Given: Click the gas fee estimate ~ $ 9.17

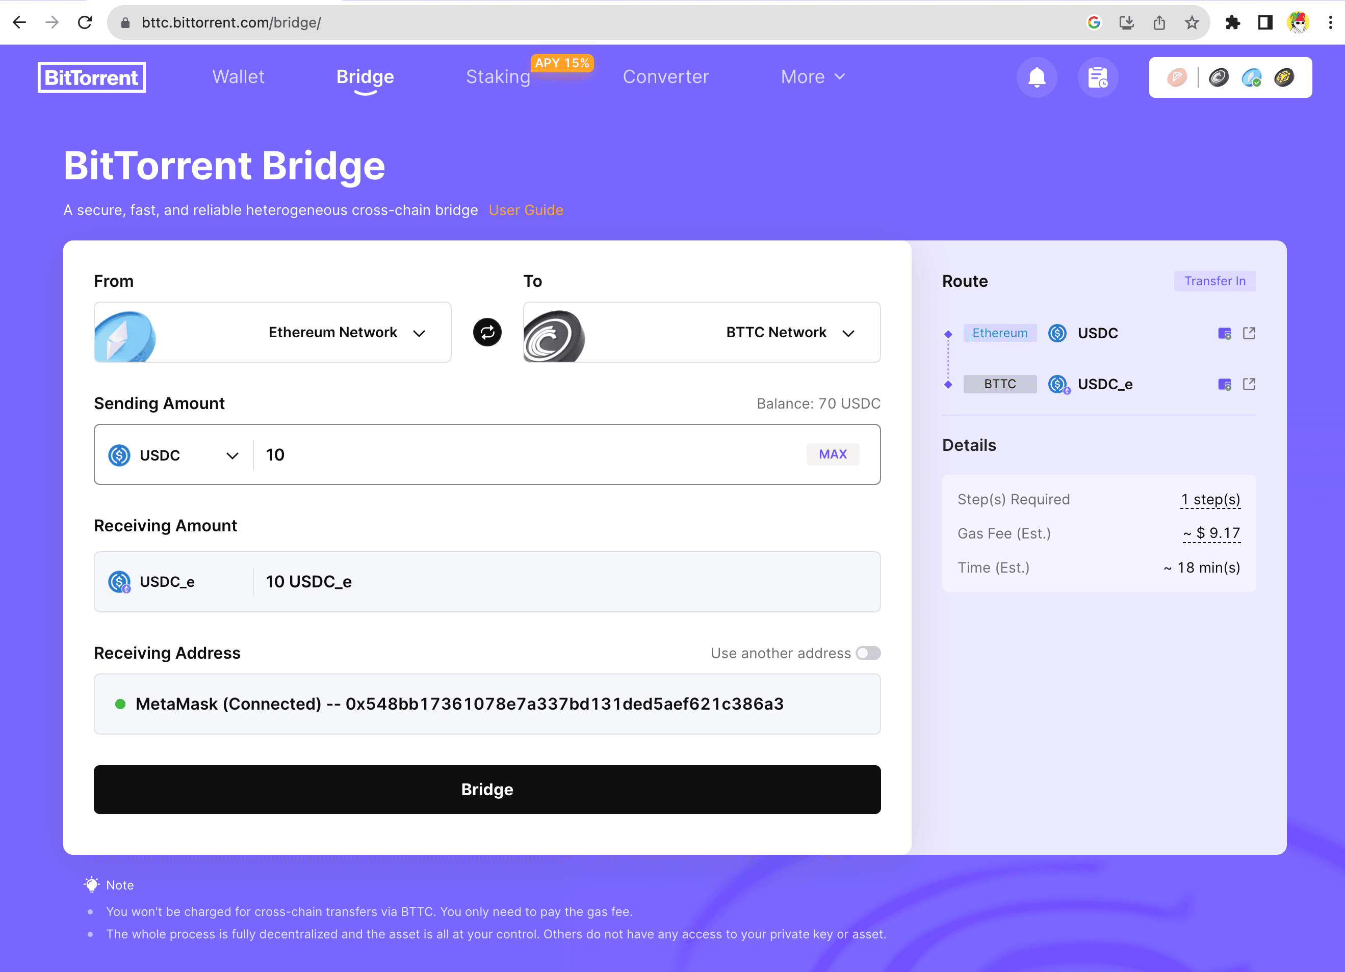Looking at the screenshot, I should (1211, 533).
